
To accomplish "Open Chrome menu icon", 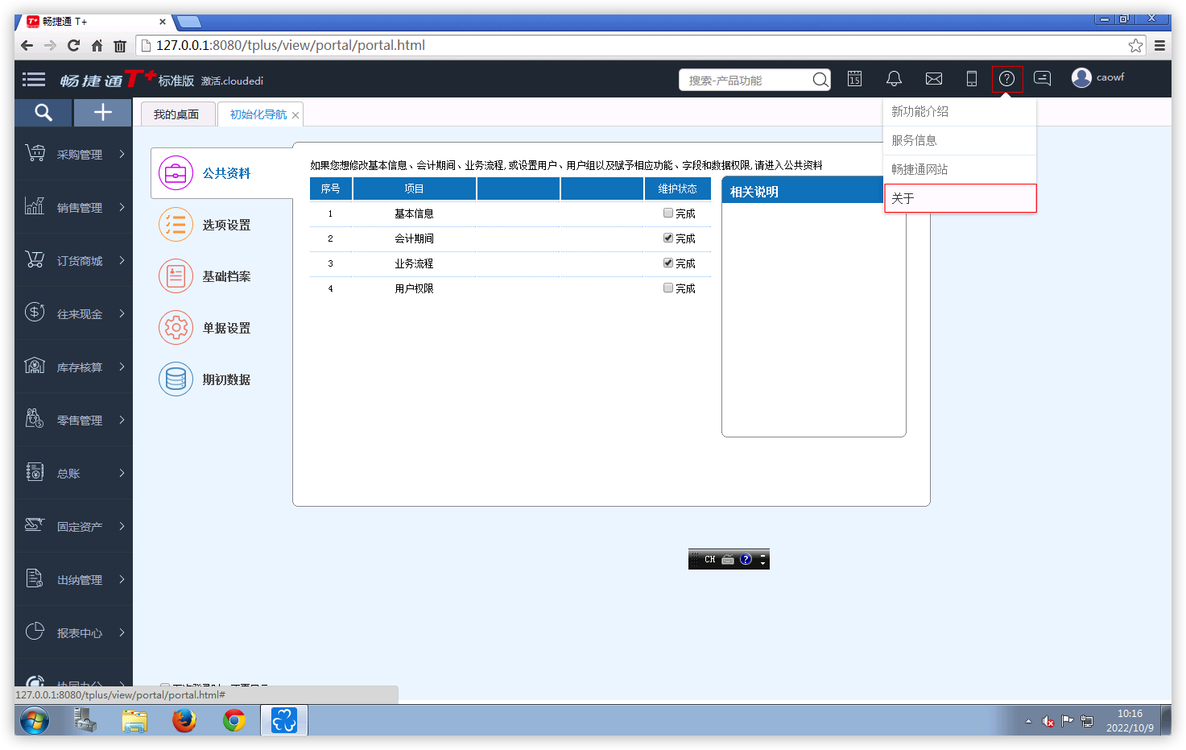I will [1159, 46].
